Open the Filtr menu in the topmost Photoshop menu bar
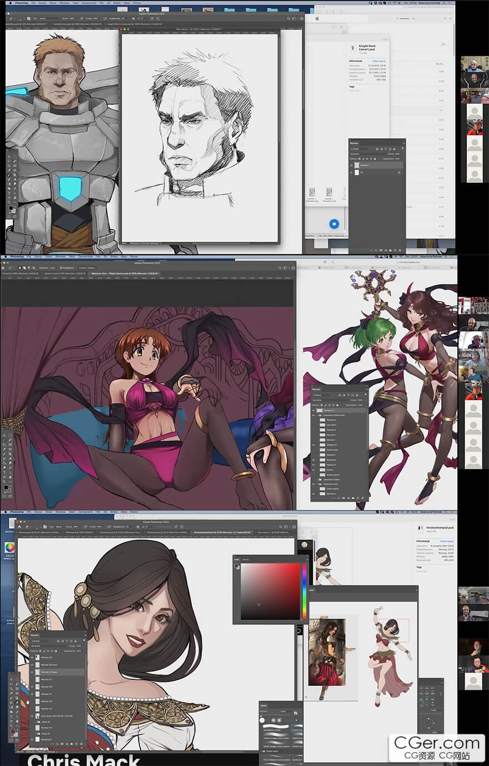The image size is (489, 766). coord(101,2)
